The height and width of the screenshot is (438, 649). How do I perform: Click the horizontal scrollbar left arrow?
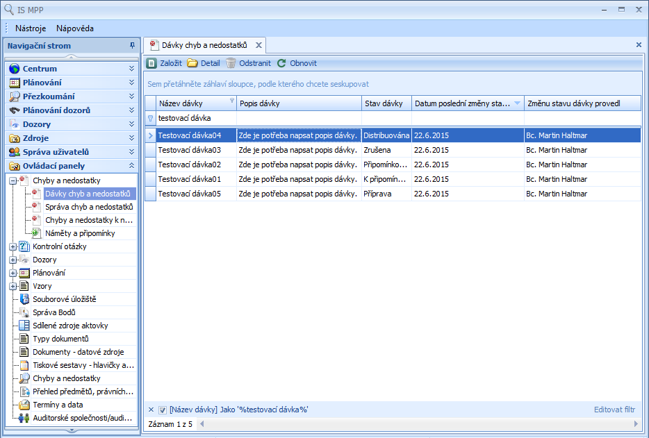202,423
